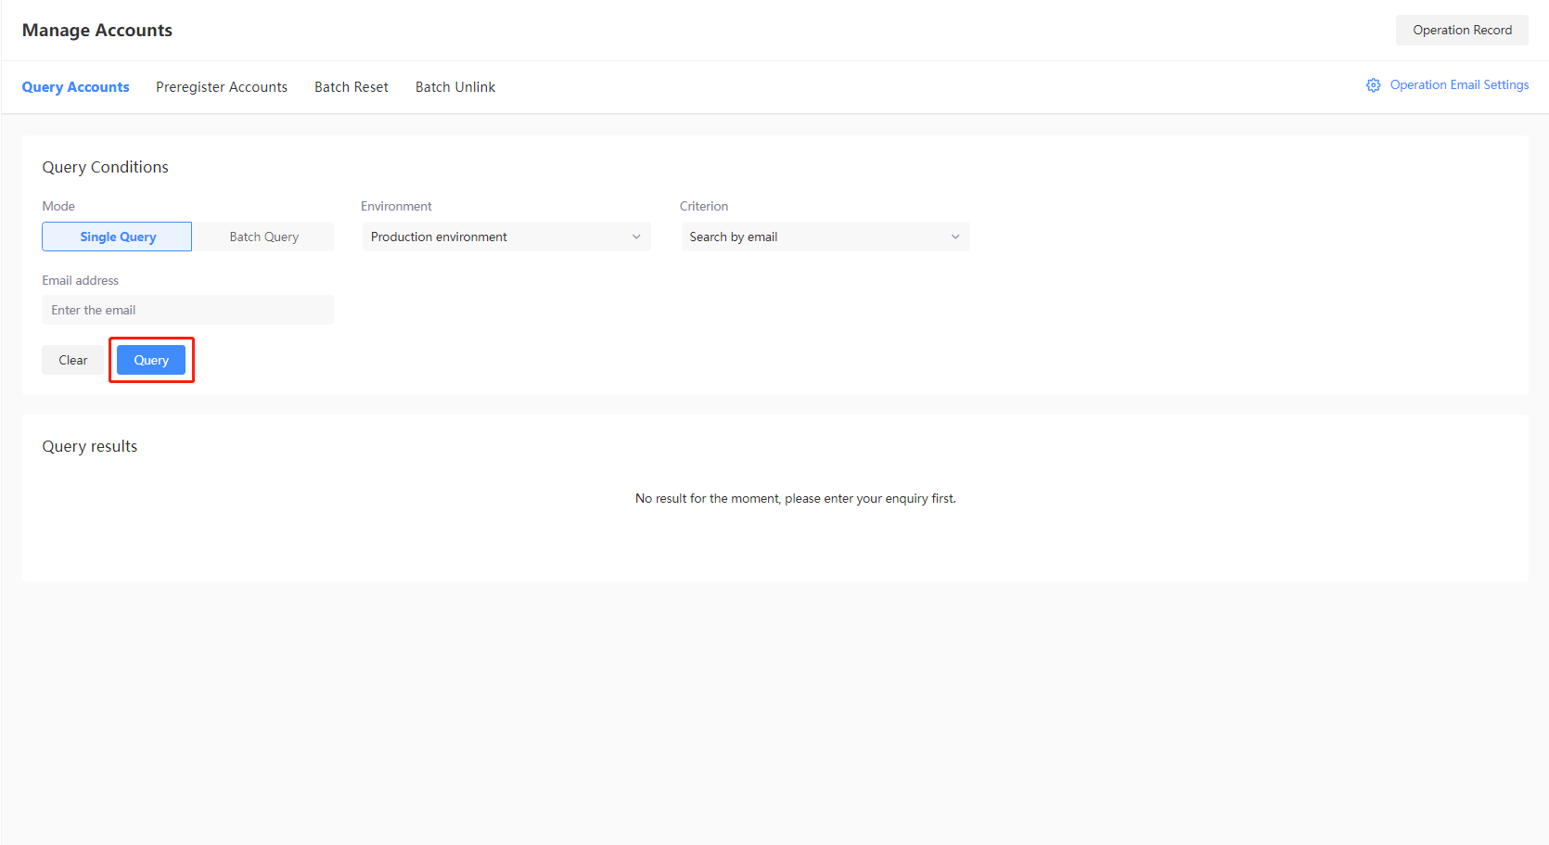Click the Query Conditions section title
The image size is (1549, 845).
pos(105,167)
